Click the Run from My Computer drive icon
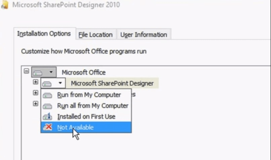This screenshot has width=271, height=160. tap(47, 95)
